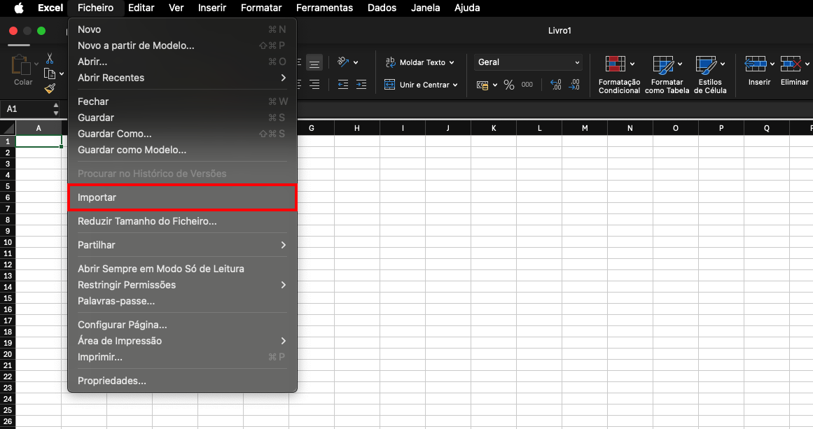The image size is (813, 429).
Task: Expand the Unir e Centrar dropdown arrow
Action: [455, 85]
